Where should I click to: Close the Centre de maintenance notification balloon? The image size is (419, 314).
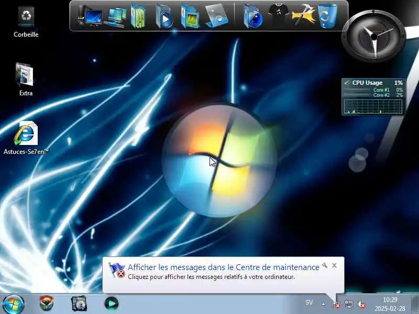pyautogui.click(x=334, y=265)
